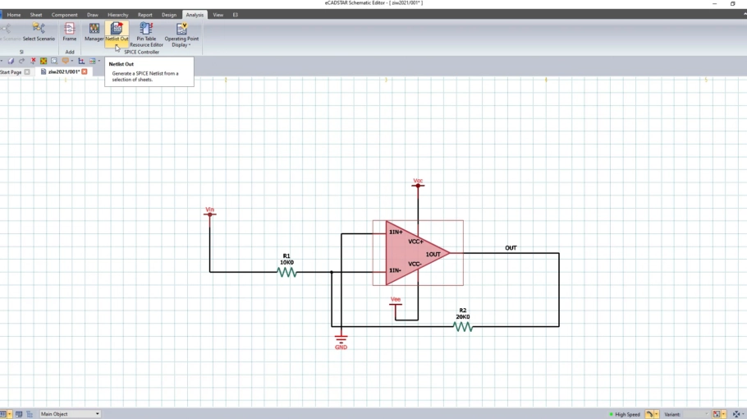747x419 pixels.
Task: Click the OUT net label
Action: click(x=511, y=248)
